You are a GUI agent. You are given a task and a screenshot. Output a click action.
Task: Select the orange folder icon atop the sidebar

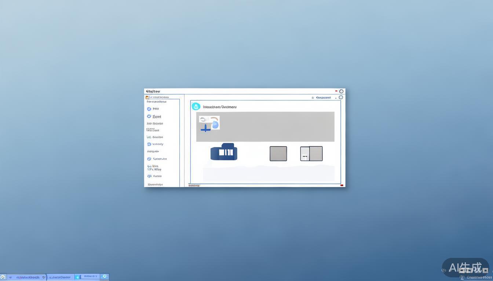pos(147,97)
